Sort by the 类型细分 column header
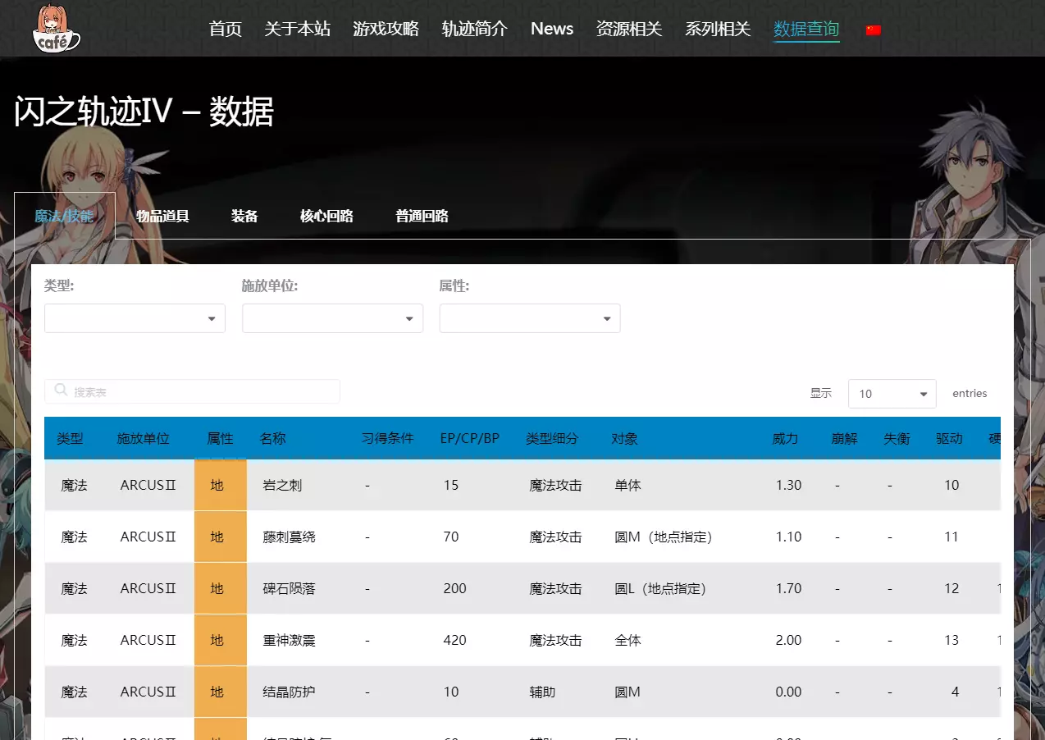 [x=552, y=439]
